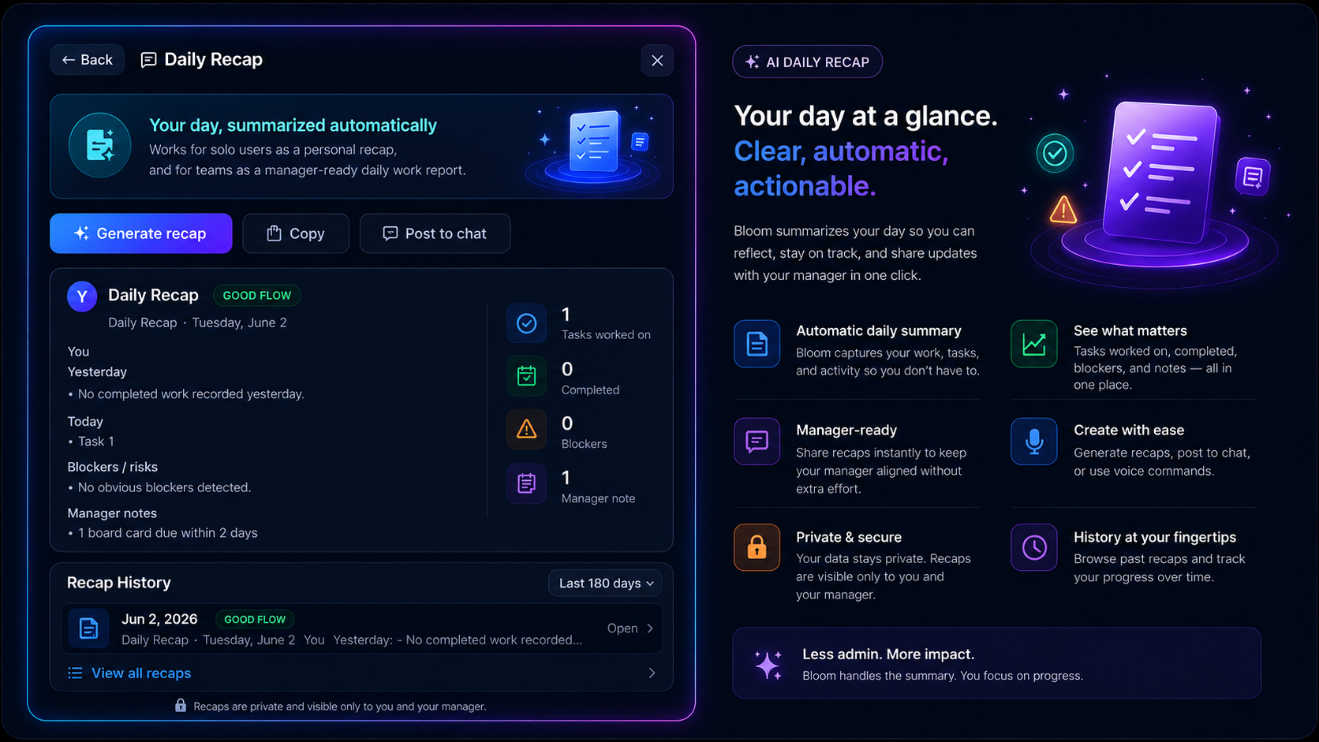Click the clipboard icon on the Copy button
Screen dimensions: 1319x742
pyautogui.click(x=274, y=233)
